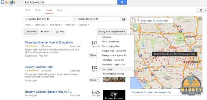
Task: Open Beverly Wilshire, Beverly Hills (A F... link
Action: 48,92
